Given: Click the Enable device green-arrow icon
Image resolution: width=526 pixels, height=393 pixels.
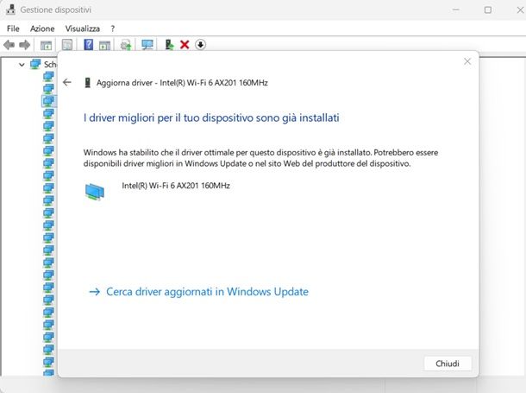Looking at the screenshot, I should tap(169, 45).
